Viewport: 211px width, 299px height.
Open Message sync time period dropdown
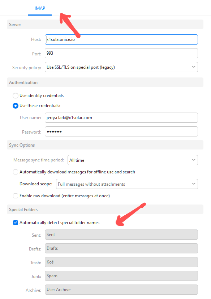click(133, 160)
